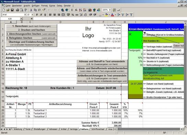
Task: Apply the yellow fill color bucket
Action: click(106, 15)
